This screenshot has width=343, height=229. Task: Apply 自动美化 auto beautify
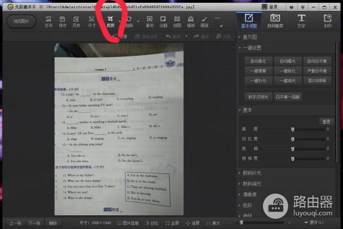[258, 61]
